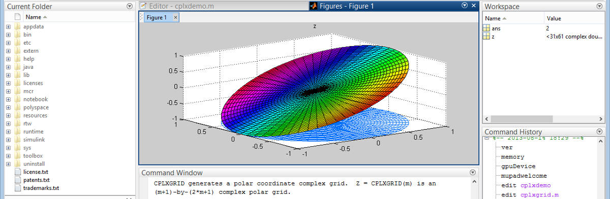Expand the help folder
This screenshot has width=610, height=199.
[8, 59]
